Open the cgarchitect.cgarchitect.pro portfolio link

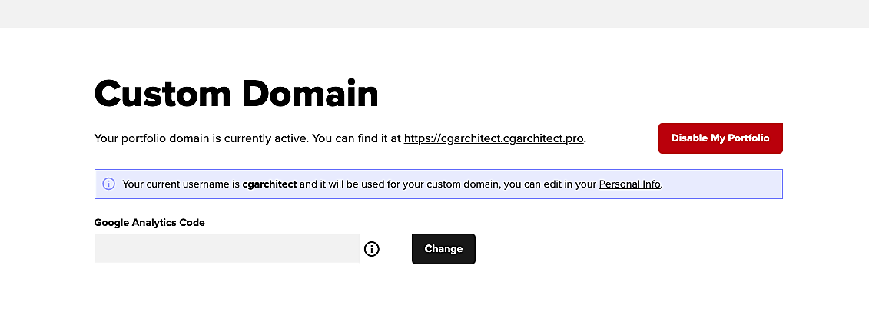coord(494,139)
